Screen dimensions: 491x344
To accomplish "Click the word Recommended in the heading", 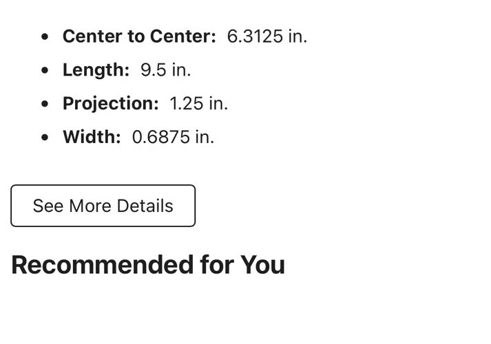I will 102,265.
